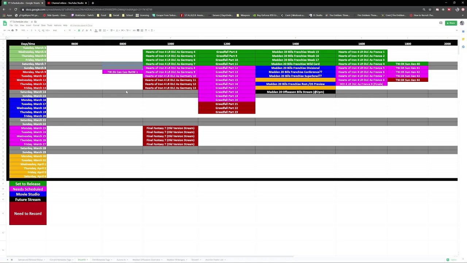
Task: Open a new browser tab
Action: (93, 3)
